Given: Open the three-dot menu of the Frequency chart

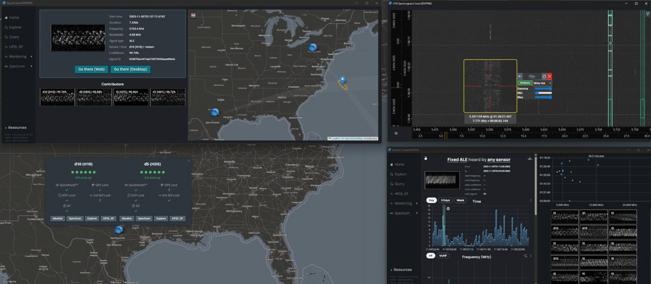Looking at the screenshot, I should 531,256.
